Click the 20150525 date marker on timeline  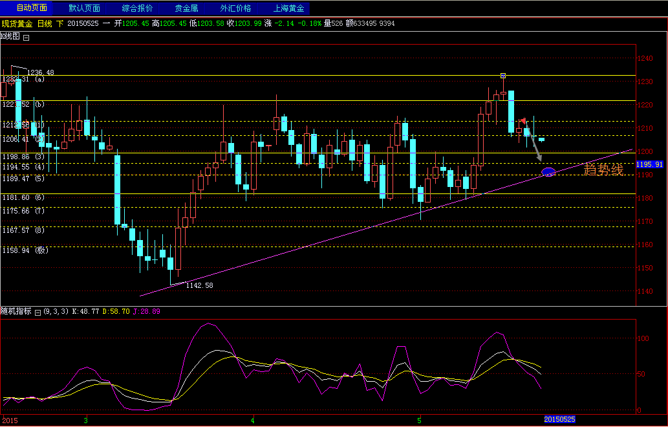point(559,420)
